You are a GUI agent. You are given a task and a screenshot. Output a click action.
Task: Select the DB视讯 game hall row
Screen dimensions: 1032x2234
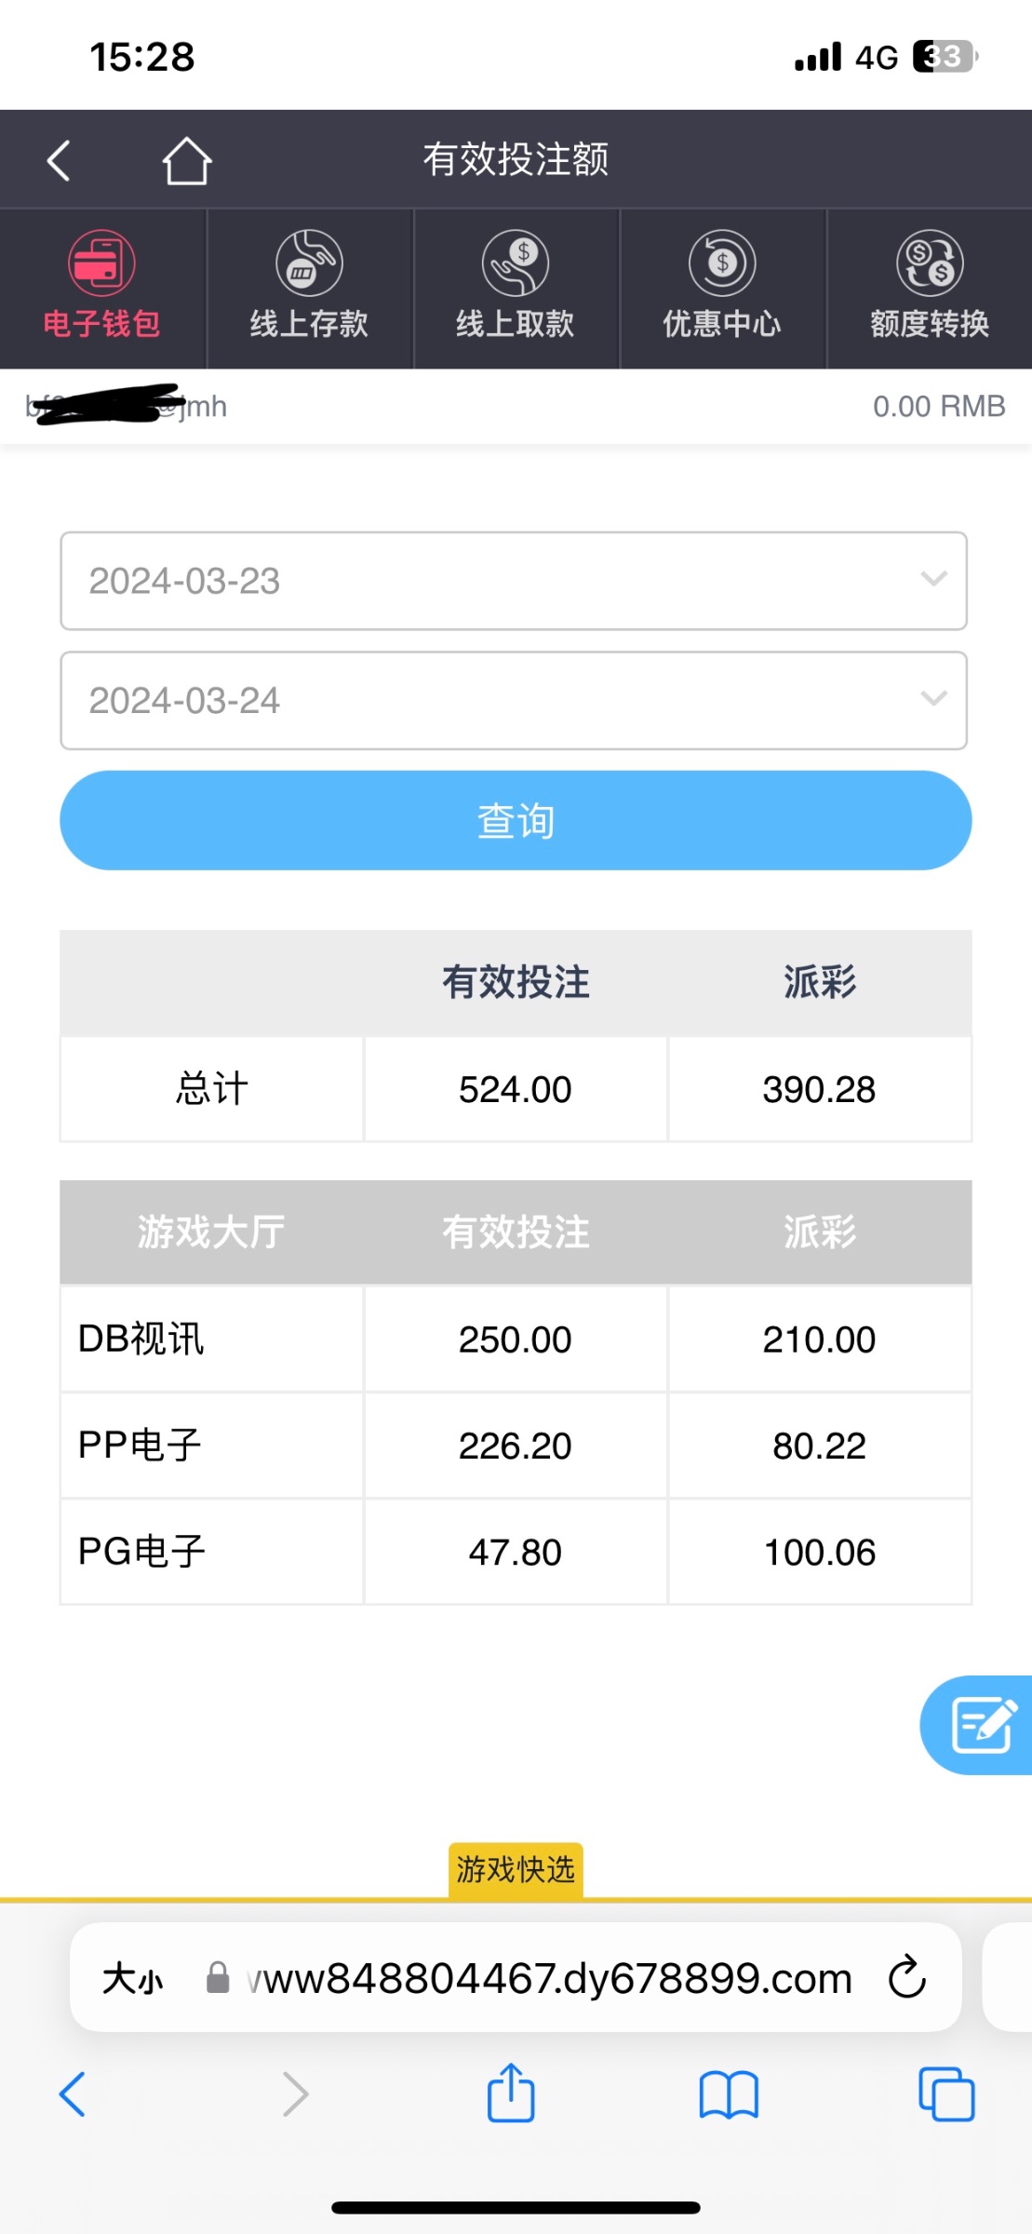(212, 1339)
